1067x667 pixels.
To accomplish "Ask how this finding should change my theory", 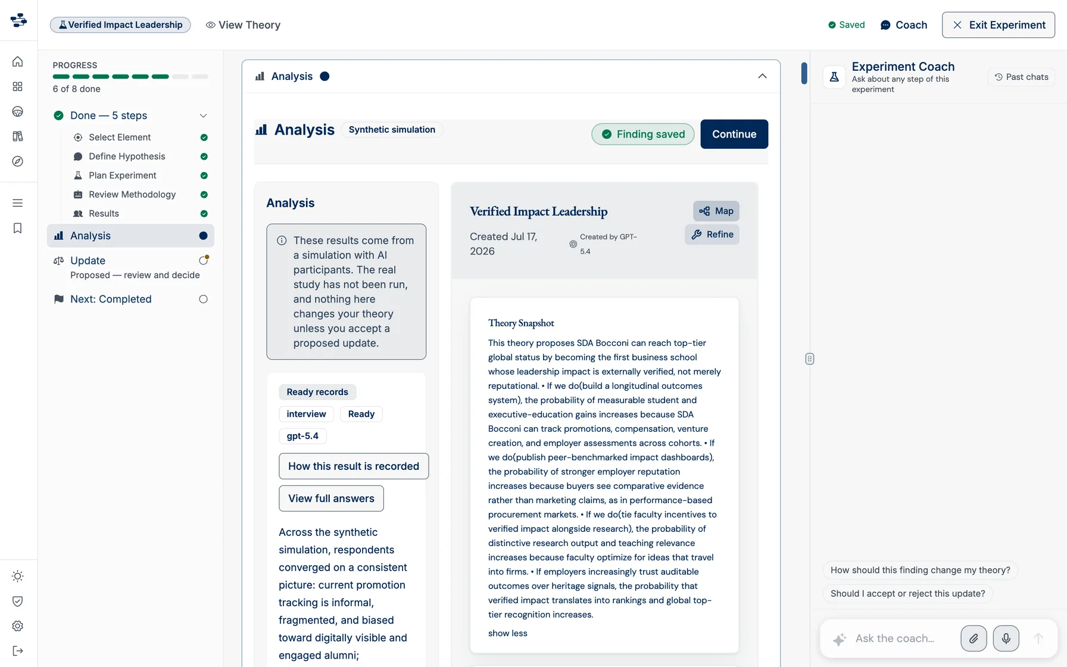I will click(921, 570).
